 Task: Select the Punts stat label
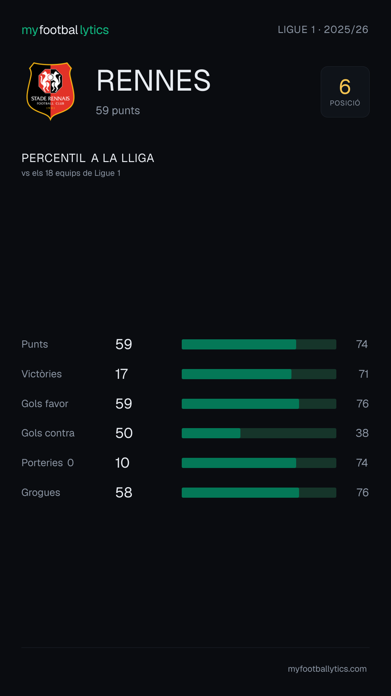point(35,344)
